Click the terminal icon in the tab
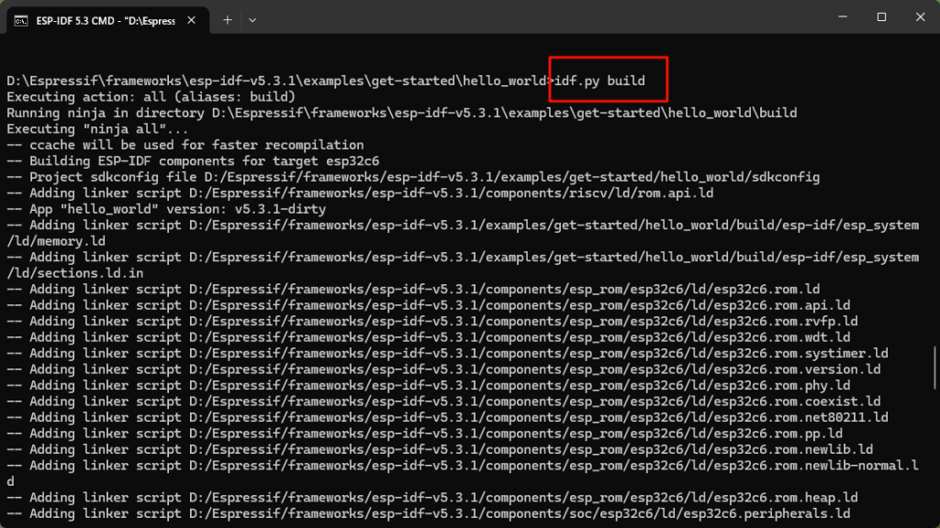This screenshot has height=528, width=940. [20, 18]
